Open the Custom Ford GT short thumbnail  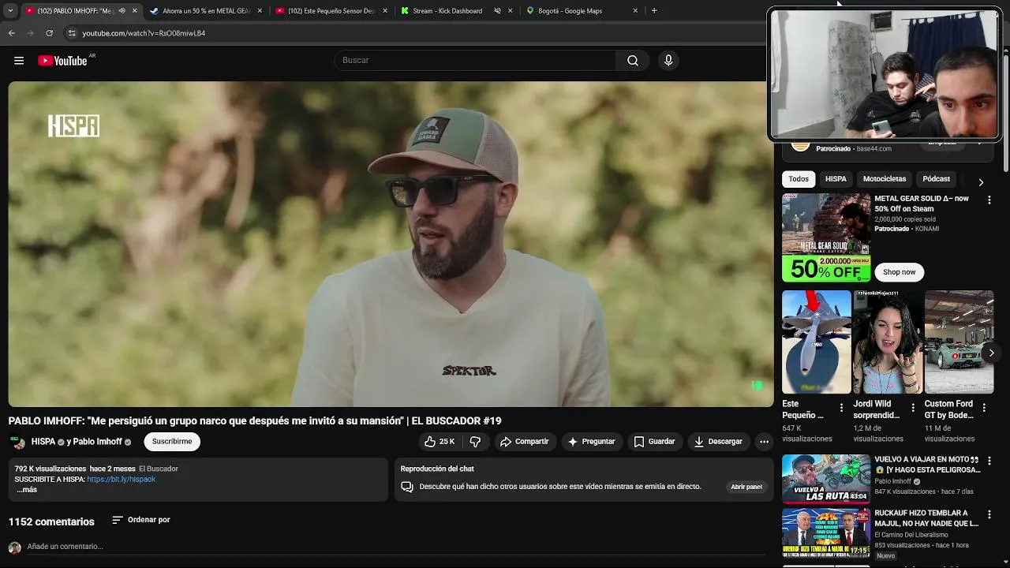click(959, 342)
